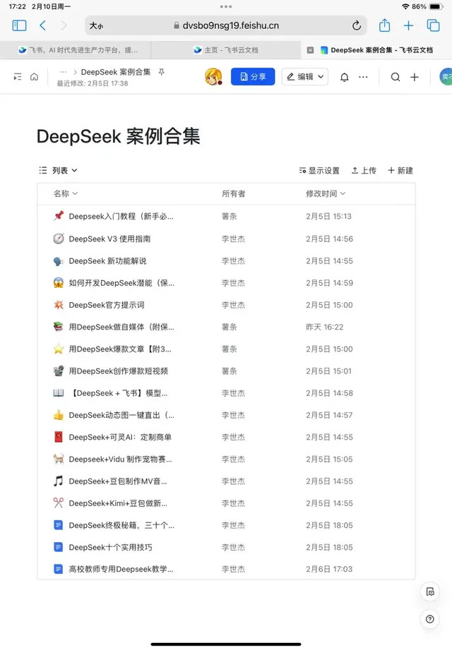The width and height of the screenshot is (452, 650).
Task: Tap the feishu.cn address bar
Action: pos(226,25)
